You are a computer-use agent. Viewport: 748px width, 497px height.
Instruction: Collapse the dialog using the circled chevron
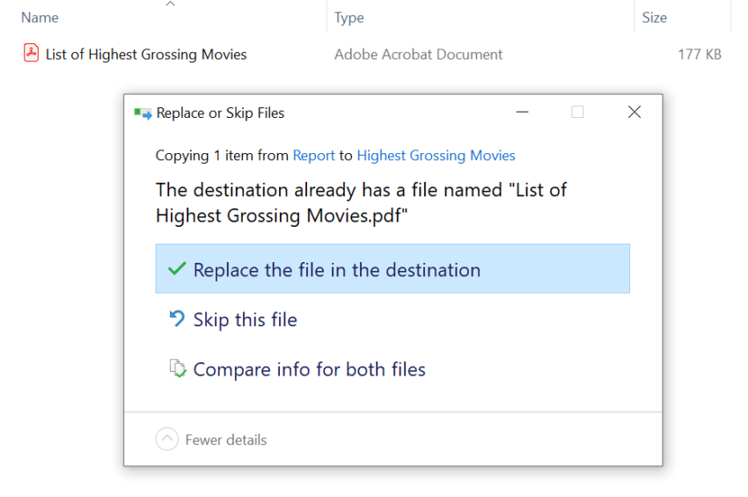(166, 440)
